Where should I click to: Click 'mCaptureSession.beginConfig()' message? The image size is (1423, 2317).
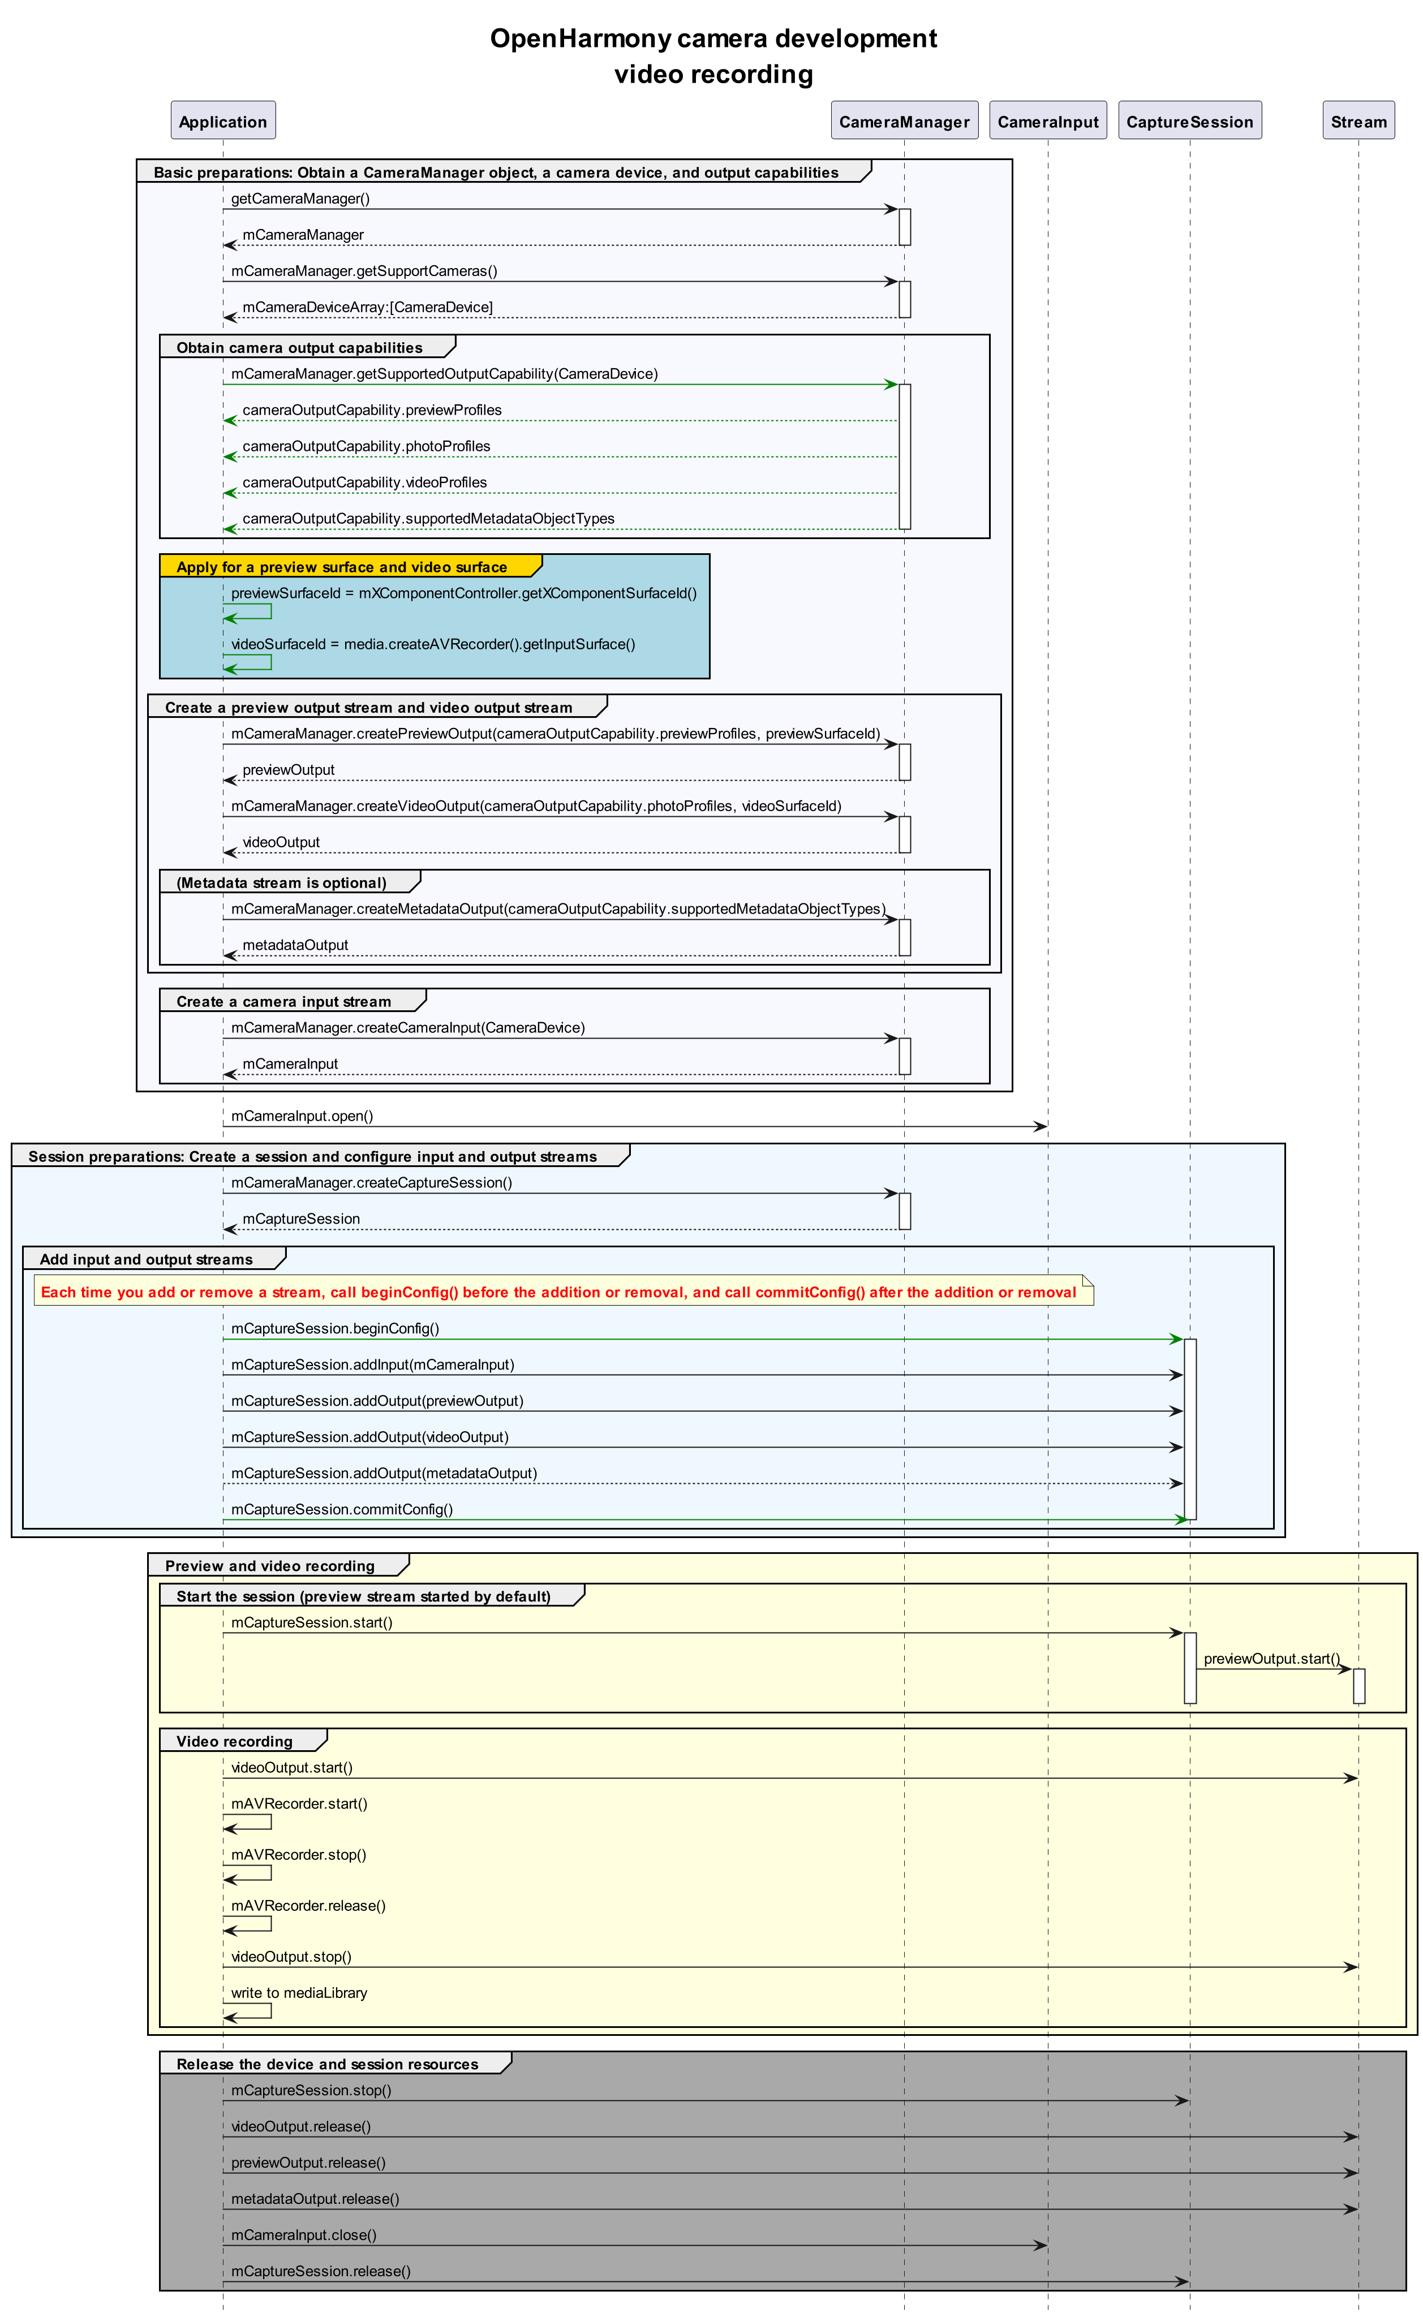coord(335,1329)
